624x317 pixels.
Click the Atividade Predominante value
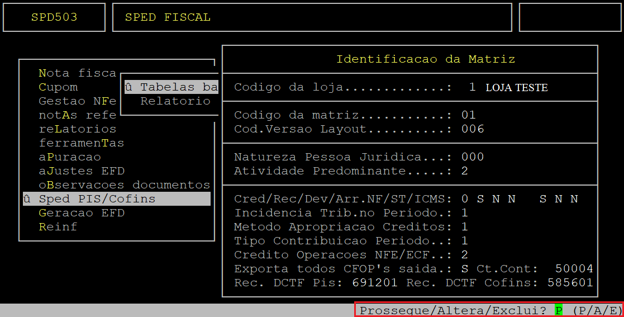tap(464, 171)
